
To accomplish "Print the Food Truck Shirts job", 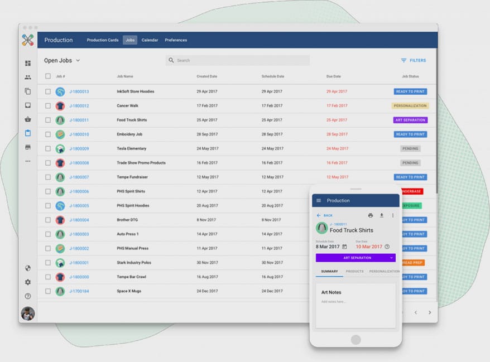I will point(371,215).
